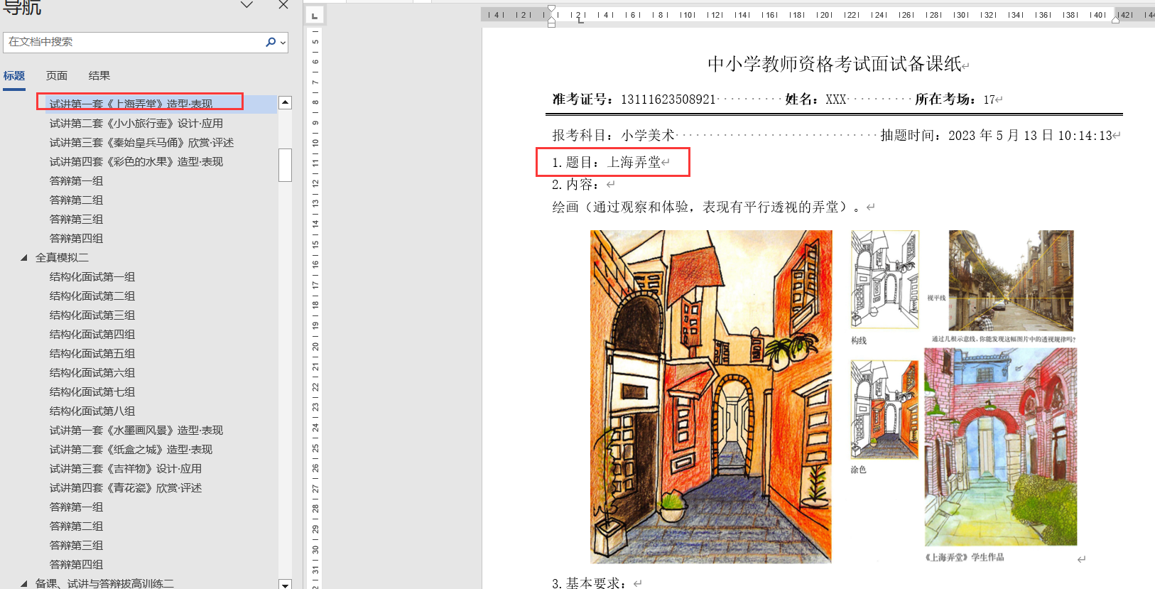Click the magnifier search icon in navigation pane
The height and width of the screenshot is (589, 1155).
coord(270,42)
